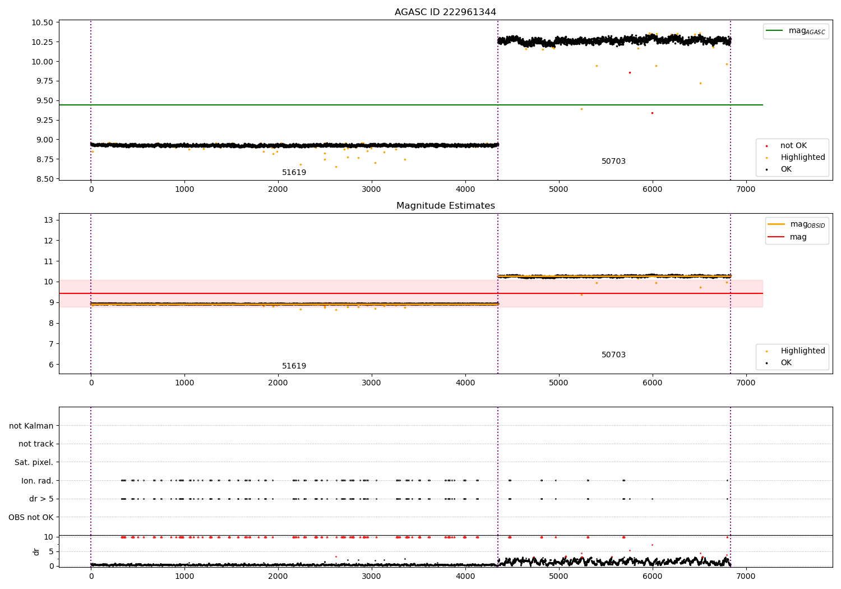Click the 3000 x-axis tick under bottom dr plot
Viewport: 841px width, 589px height.
tap(372, 577)
